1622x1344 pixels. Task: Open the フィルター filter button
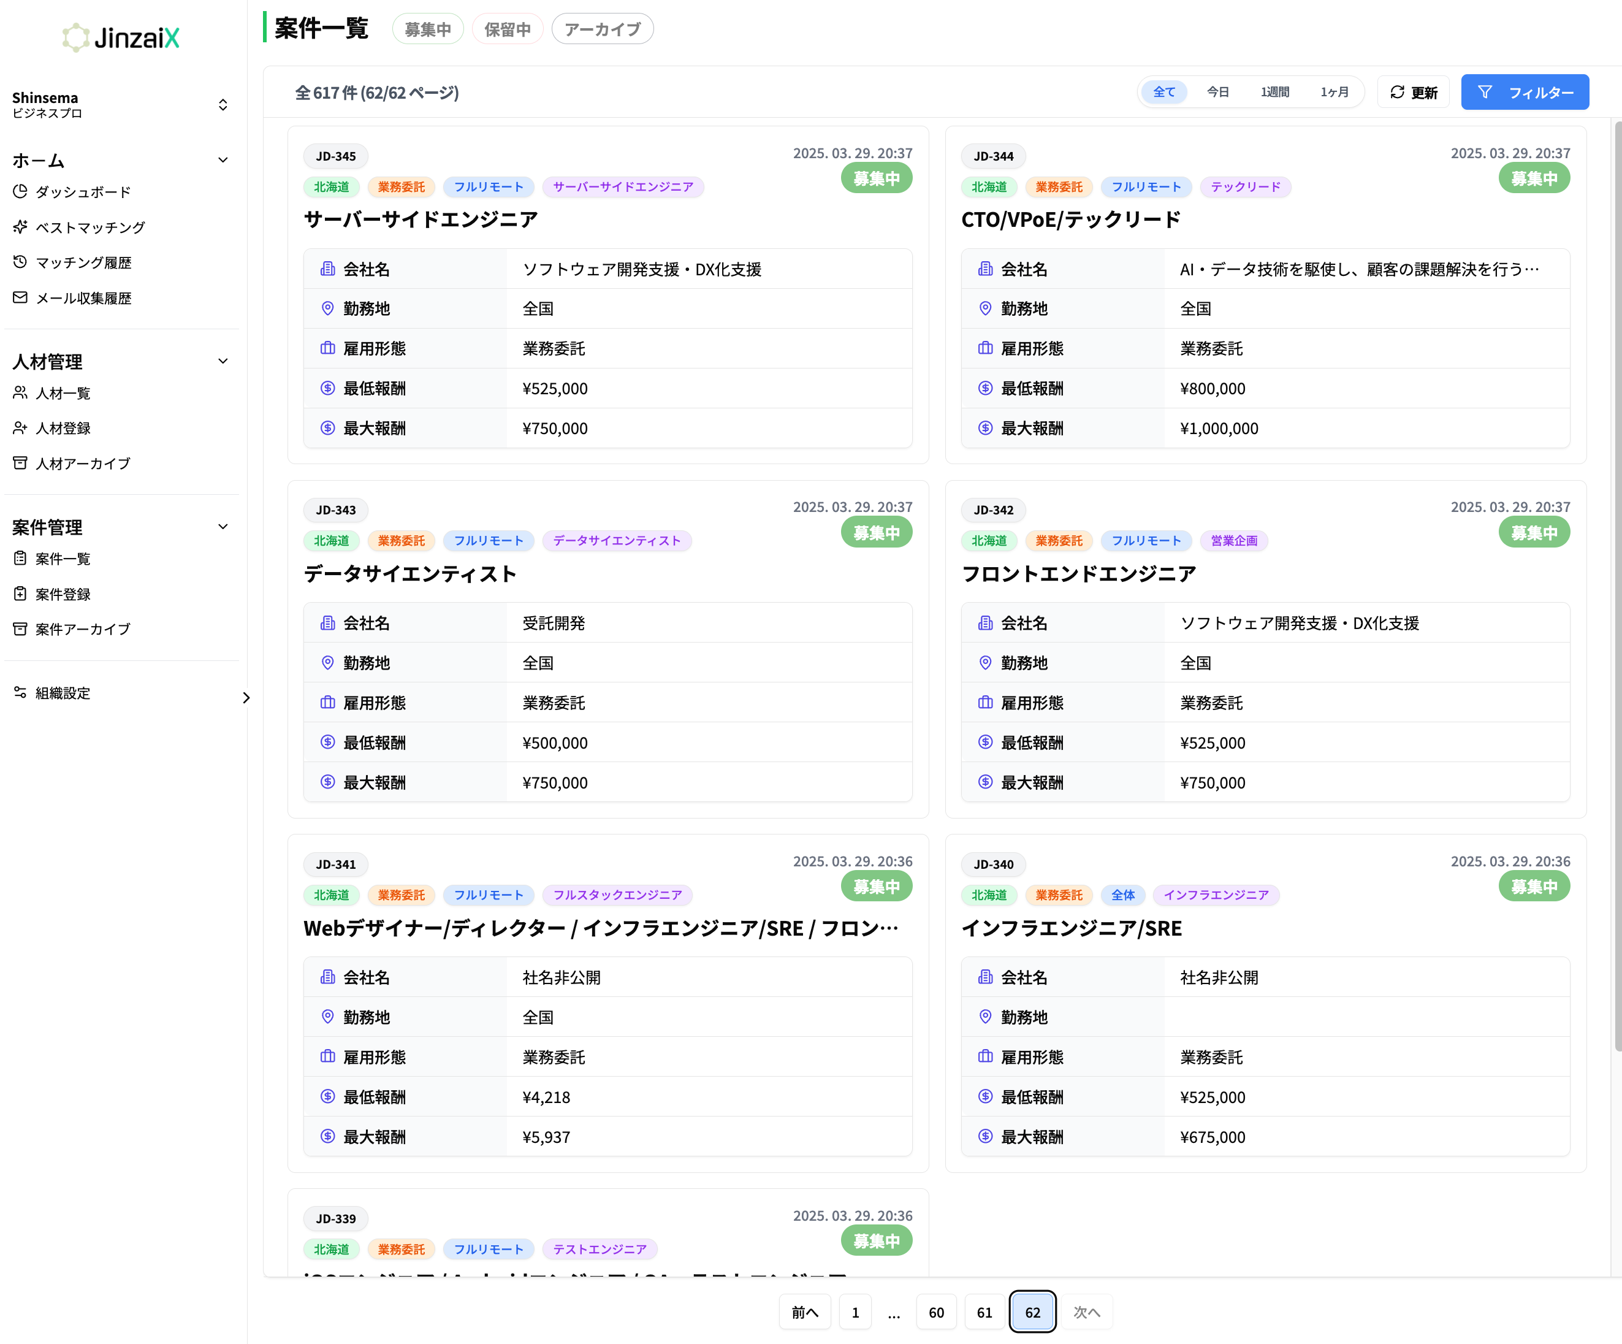coord(1525,92)
